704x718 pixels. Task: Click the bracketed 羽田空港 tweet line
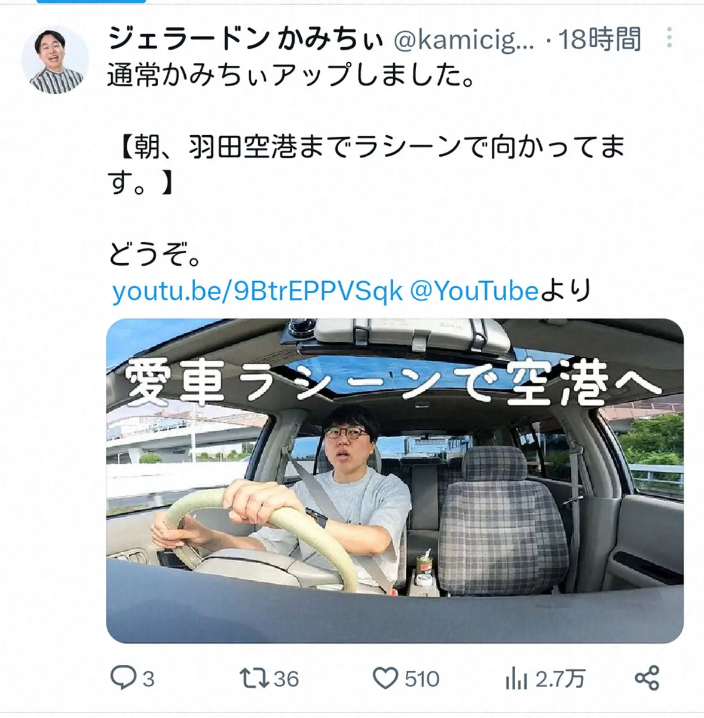pyautogui.click(x=366, y=164)
